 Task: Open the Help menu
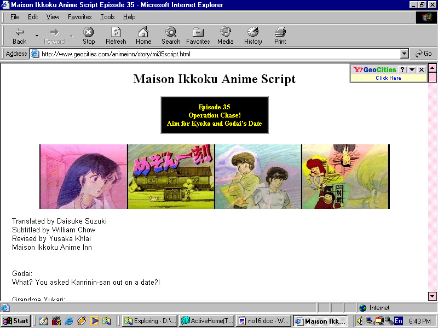pos(129,17)
